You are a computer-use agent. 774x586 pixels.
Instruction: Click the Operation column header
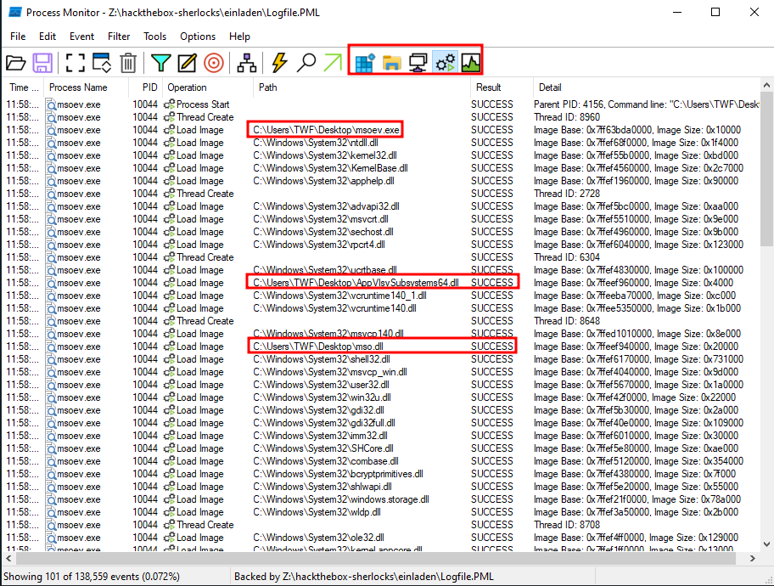click(x=187, y=87)
